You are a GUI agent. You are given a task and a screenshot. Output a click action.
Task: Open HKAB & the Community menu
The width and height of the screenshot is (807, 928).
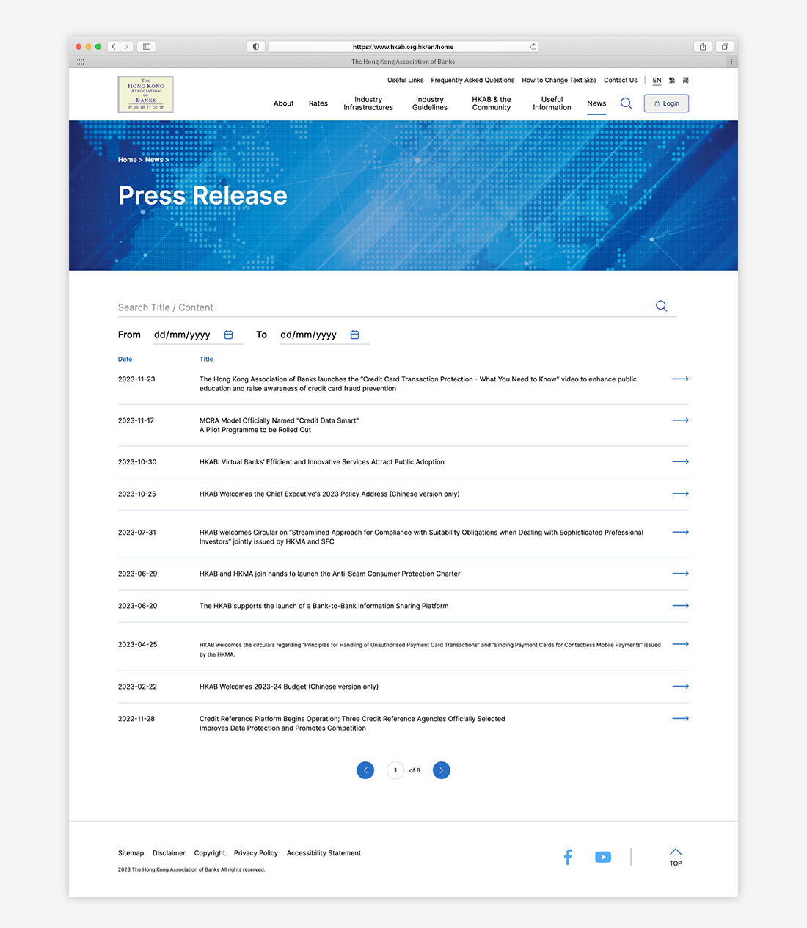(492, 103)
